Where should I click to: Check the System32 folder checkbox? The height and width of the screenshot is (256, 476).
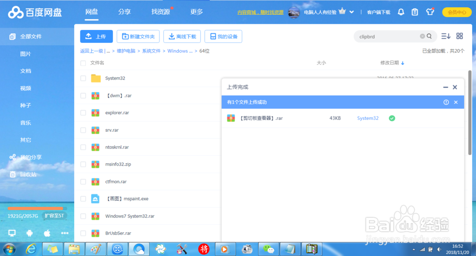click(x=83, y=78)
